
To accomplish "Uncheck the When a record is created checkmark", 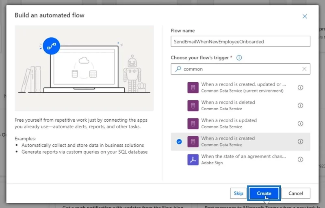I will pos(179,142).
